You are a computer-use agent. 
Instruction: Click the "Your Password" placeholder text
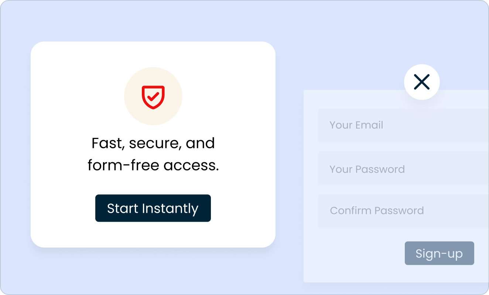coord(367,169)
